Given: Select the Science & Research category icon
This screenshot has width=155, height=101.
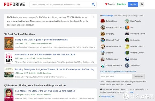Looking at the screenshot, I should click(103, 65).
